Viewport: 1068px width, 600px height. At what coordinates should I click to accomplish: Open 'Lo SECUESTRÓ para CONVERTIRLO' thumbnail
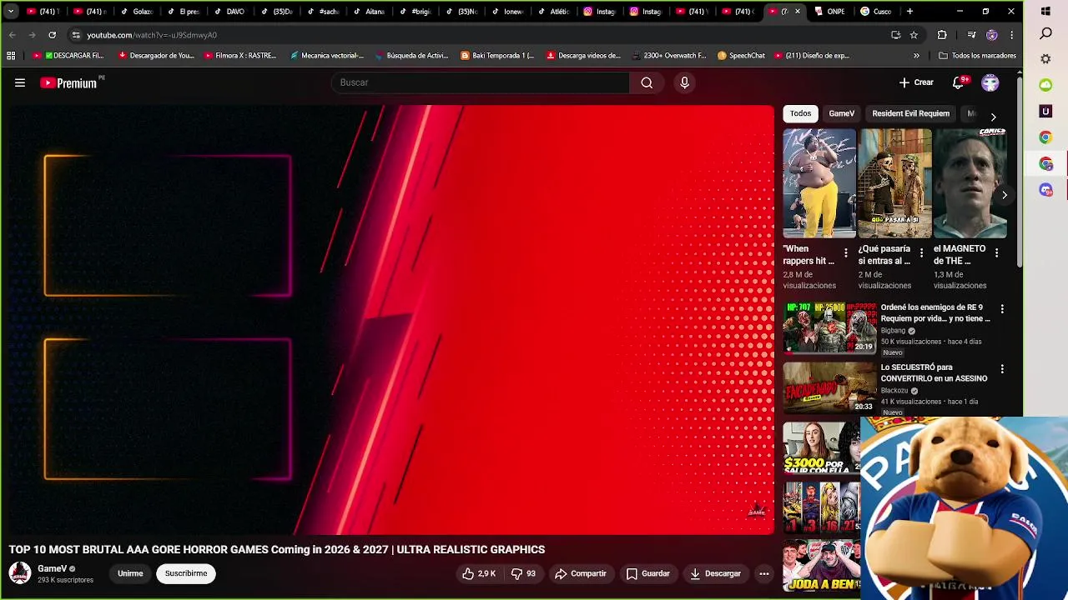829,387
